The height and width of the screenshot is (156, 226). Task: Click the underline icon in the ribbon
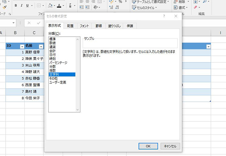[x=27, y=6]
